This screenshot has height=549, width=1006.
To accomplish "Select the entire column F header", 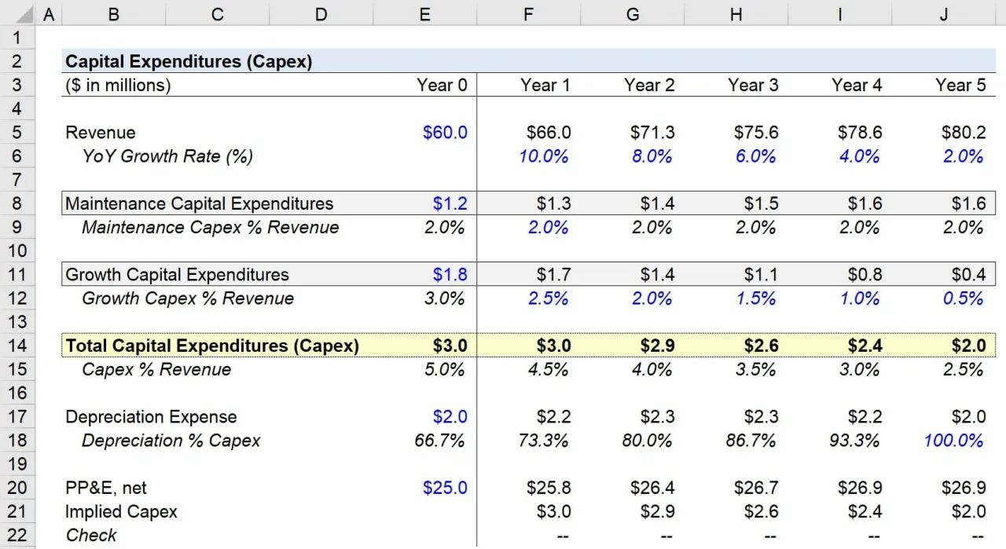I will pyautogui.click(x=528, y=13).
